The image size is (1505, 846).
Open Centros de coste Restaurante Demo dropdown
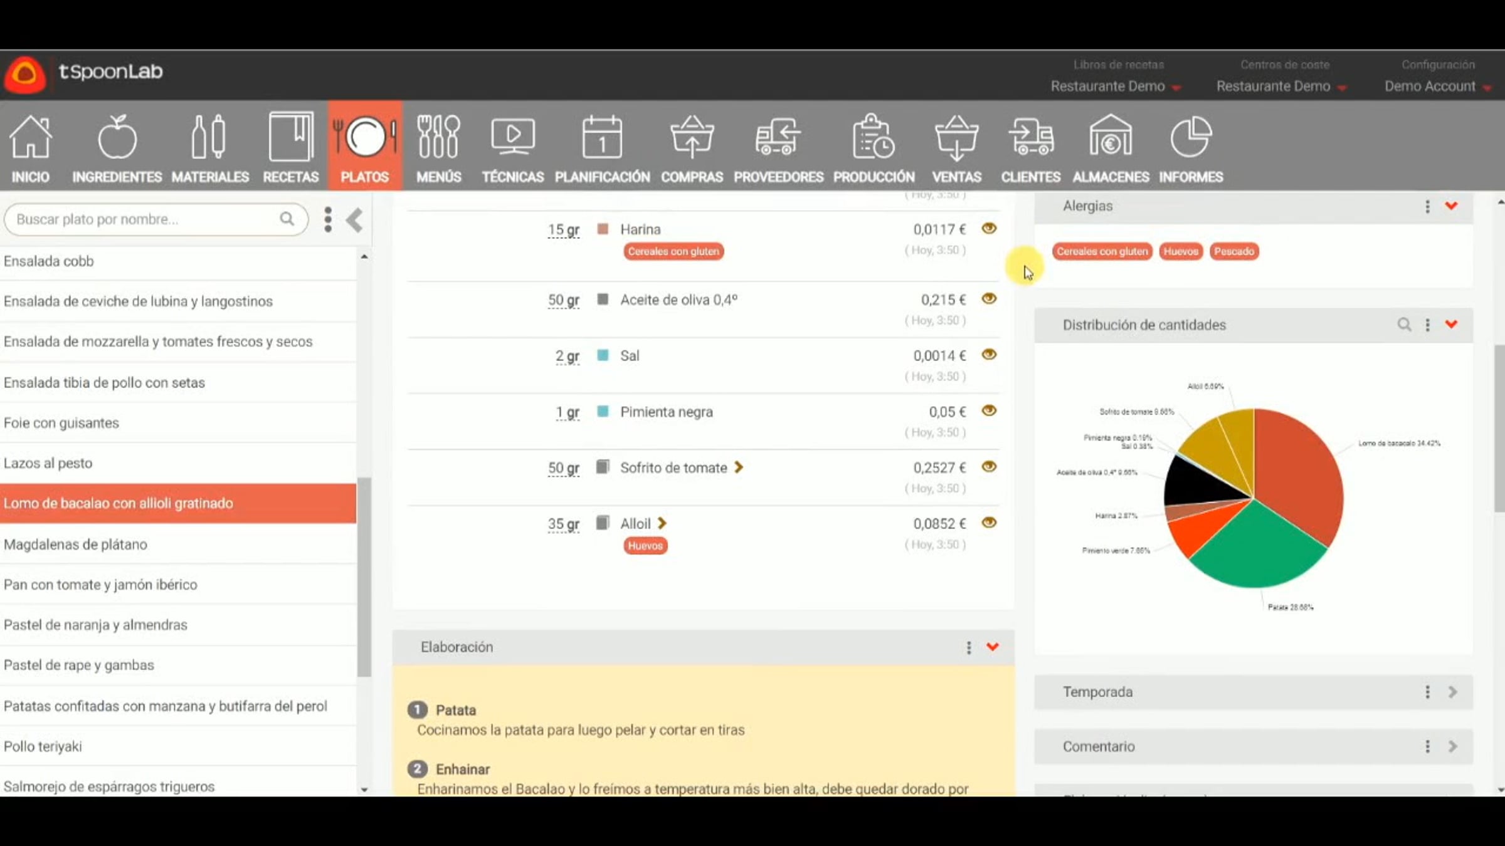coord(1282,86)
